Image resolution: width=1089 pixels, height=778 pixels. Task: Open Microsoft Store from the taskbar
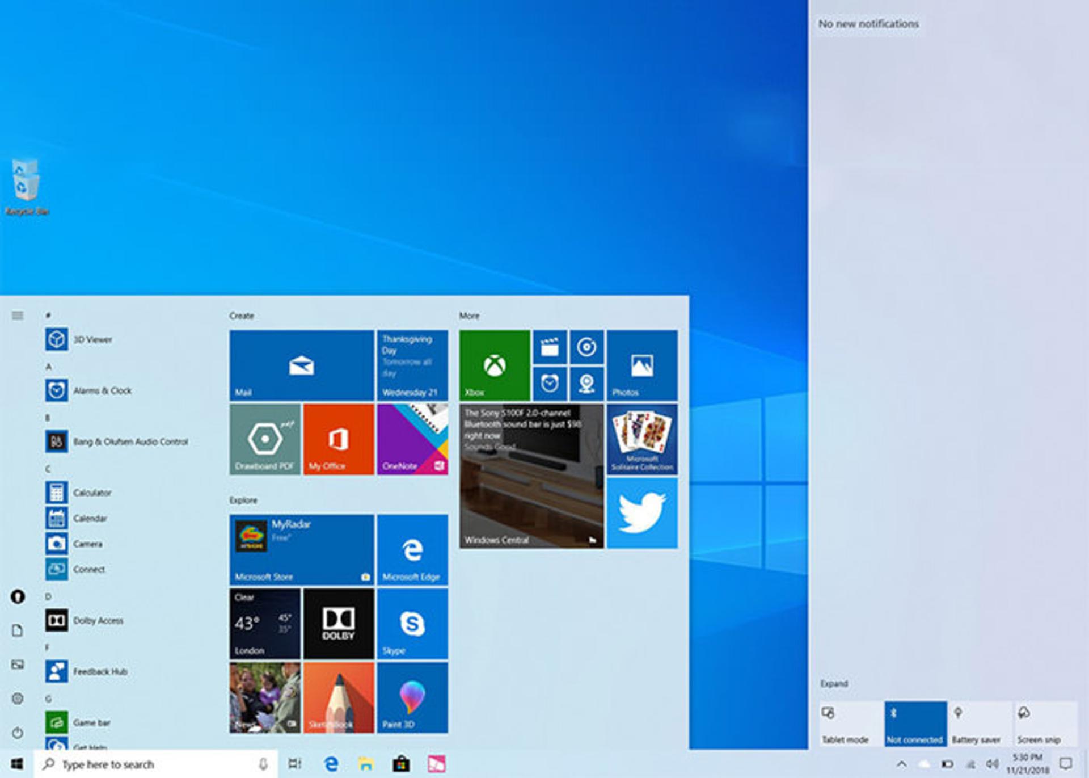pos(401,764)
